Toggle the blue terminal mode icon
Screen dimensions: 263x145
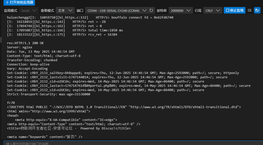tap(257, 10)
